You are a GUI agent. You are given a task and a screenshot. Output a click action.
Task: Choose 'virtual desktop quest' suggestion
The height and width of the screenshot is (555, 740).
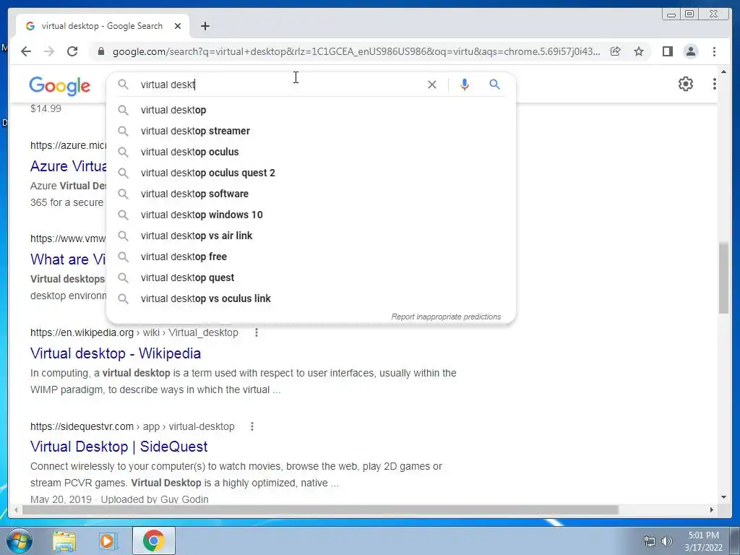311,277
